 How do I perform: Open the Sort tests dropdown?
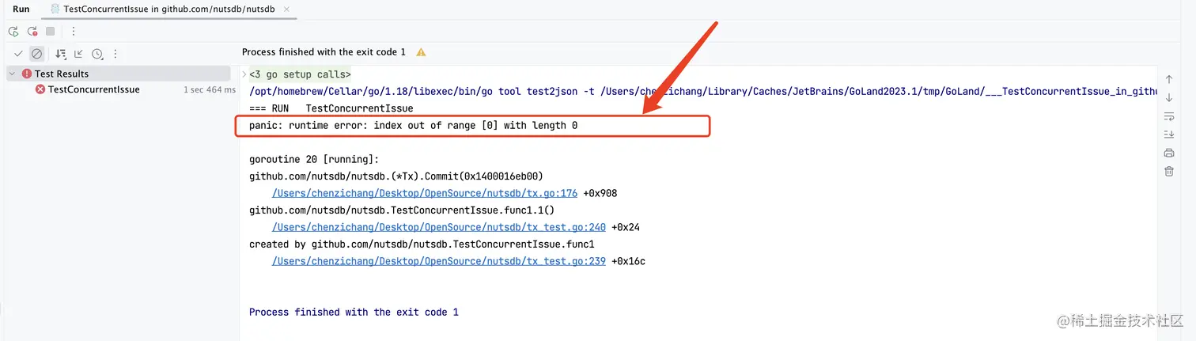click(61, 54)
